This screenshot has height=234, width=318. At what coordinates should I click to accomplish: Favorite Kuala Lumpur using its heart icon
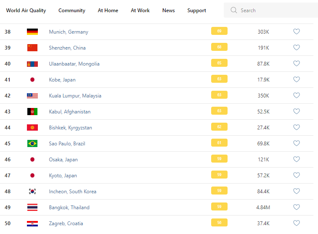point(297,95)
